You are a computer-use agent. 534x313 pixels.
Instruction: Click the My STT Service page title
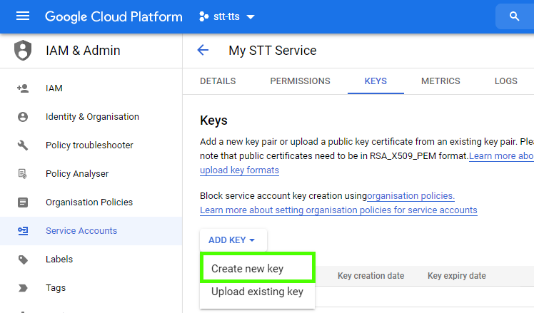pyautogui.click(x=273, y=51)
